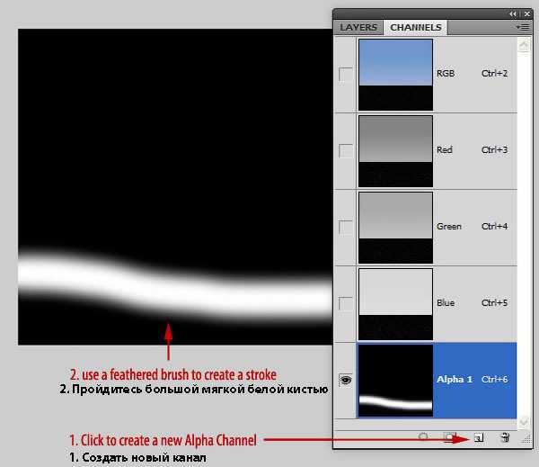
Task: Click the Ctrl+6 shortcut label
Action: click(494, 379)
